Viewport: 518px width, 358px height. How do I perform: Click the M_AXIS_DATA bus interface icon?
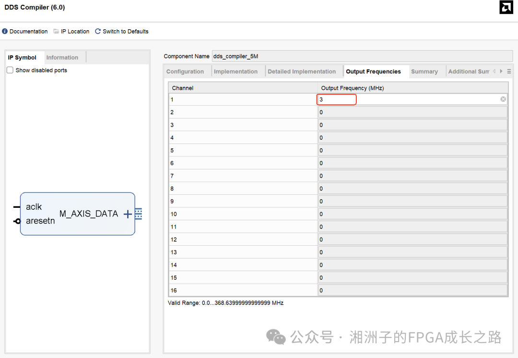pyautogui.click(x=139, y=214)
